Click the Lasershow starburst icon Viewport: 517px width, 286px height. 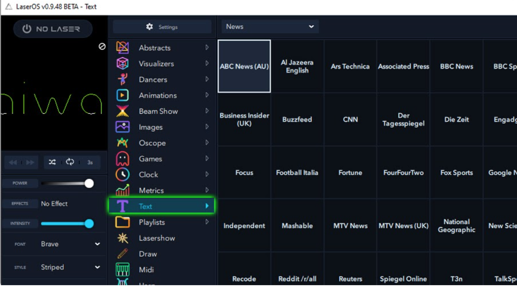(x=122, y=238)
